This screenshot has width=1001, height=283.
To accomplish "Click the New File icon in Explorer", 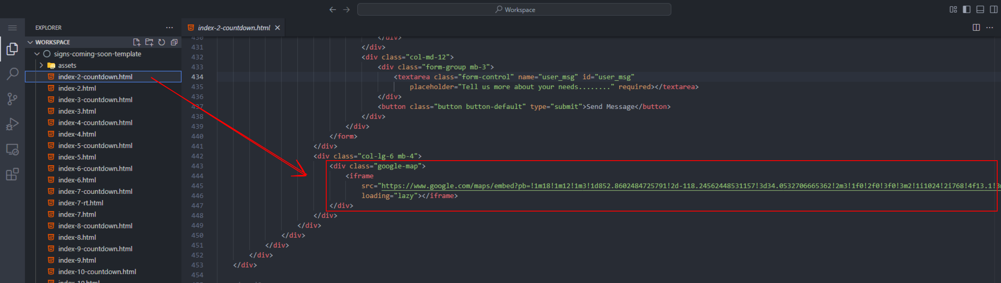I will point(136,42).
